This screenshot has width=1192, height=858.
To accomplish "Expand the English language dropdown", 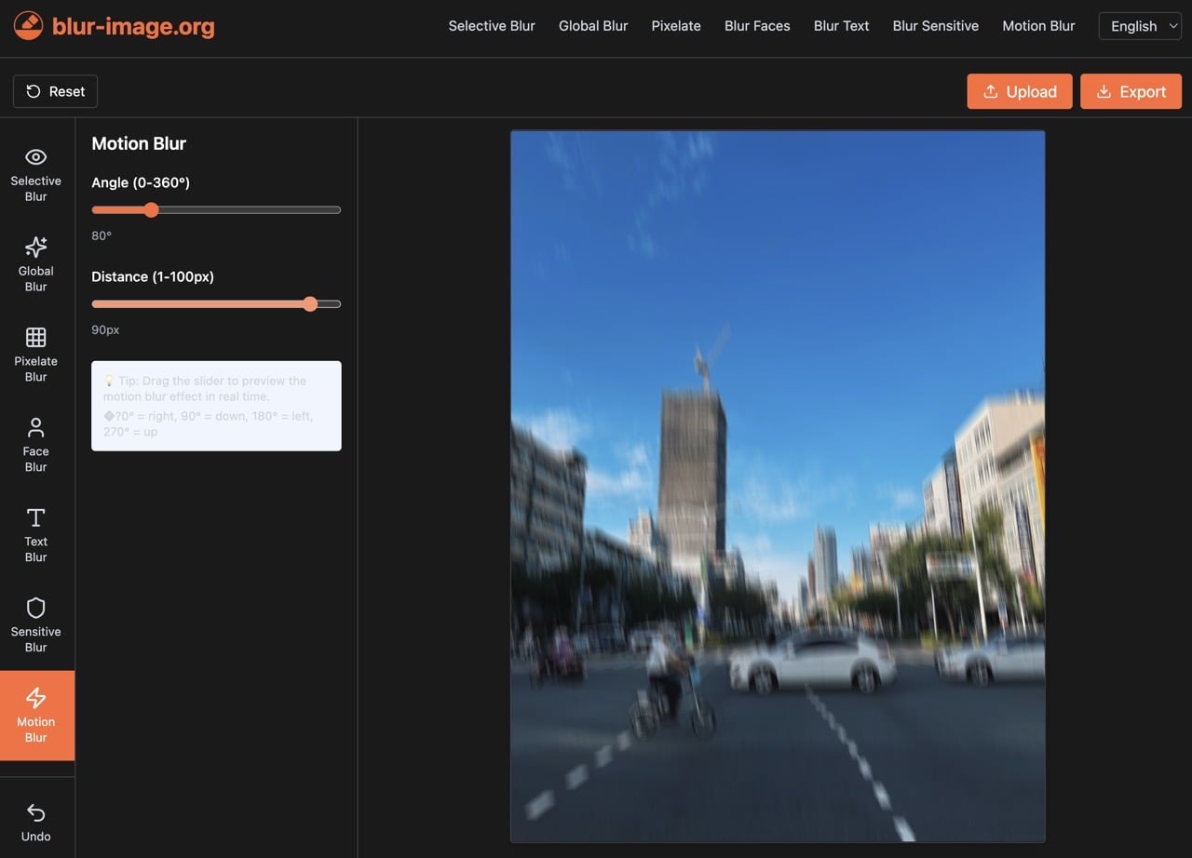I will (x=1140, y=26).
